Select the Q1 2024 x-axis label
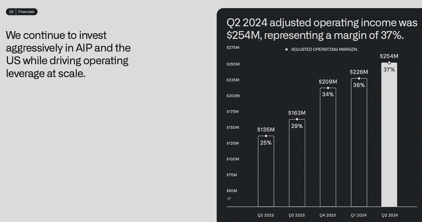422x222 pixels. click(x=359, y=215)
